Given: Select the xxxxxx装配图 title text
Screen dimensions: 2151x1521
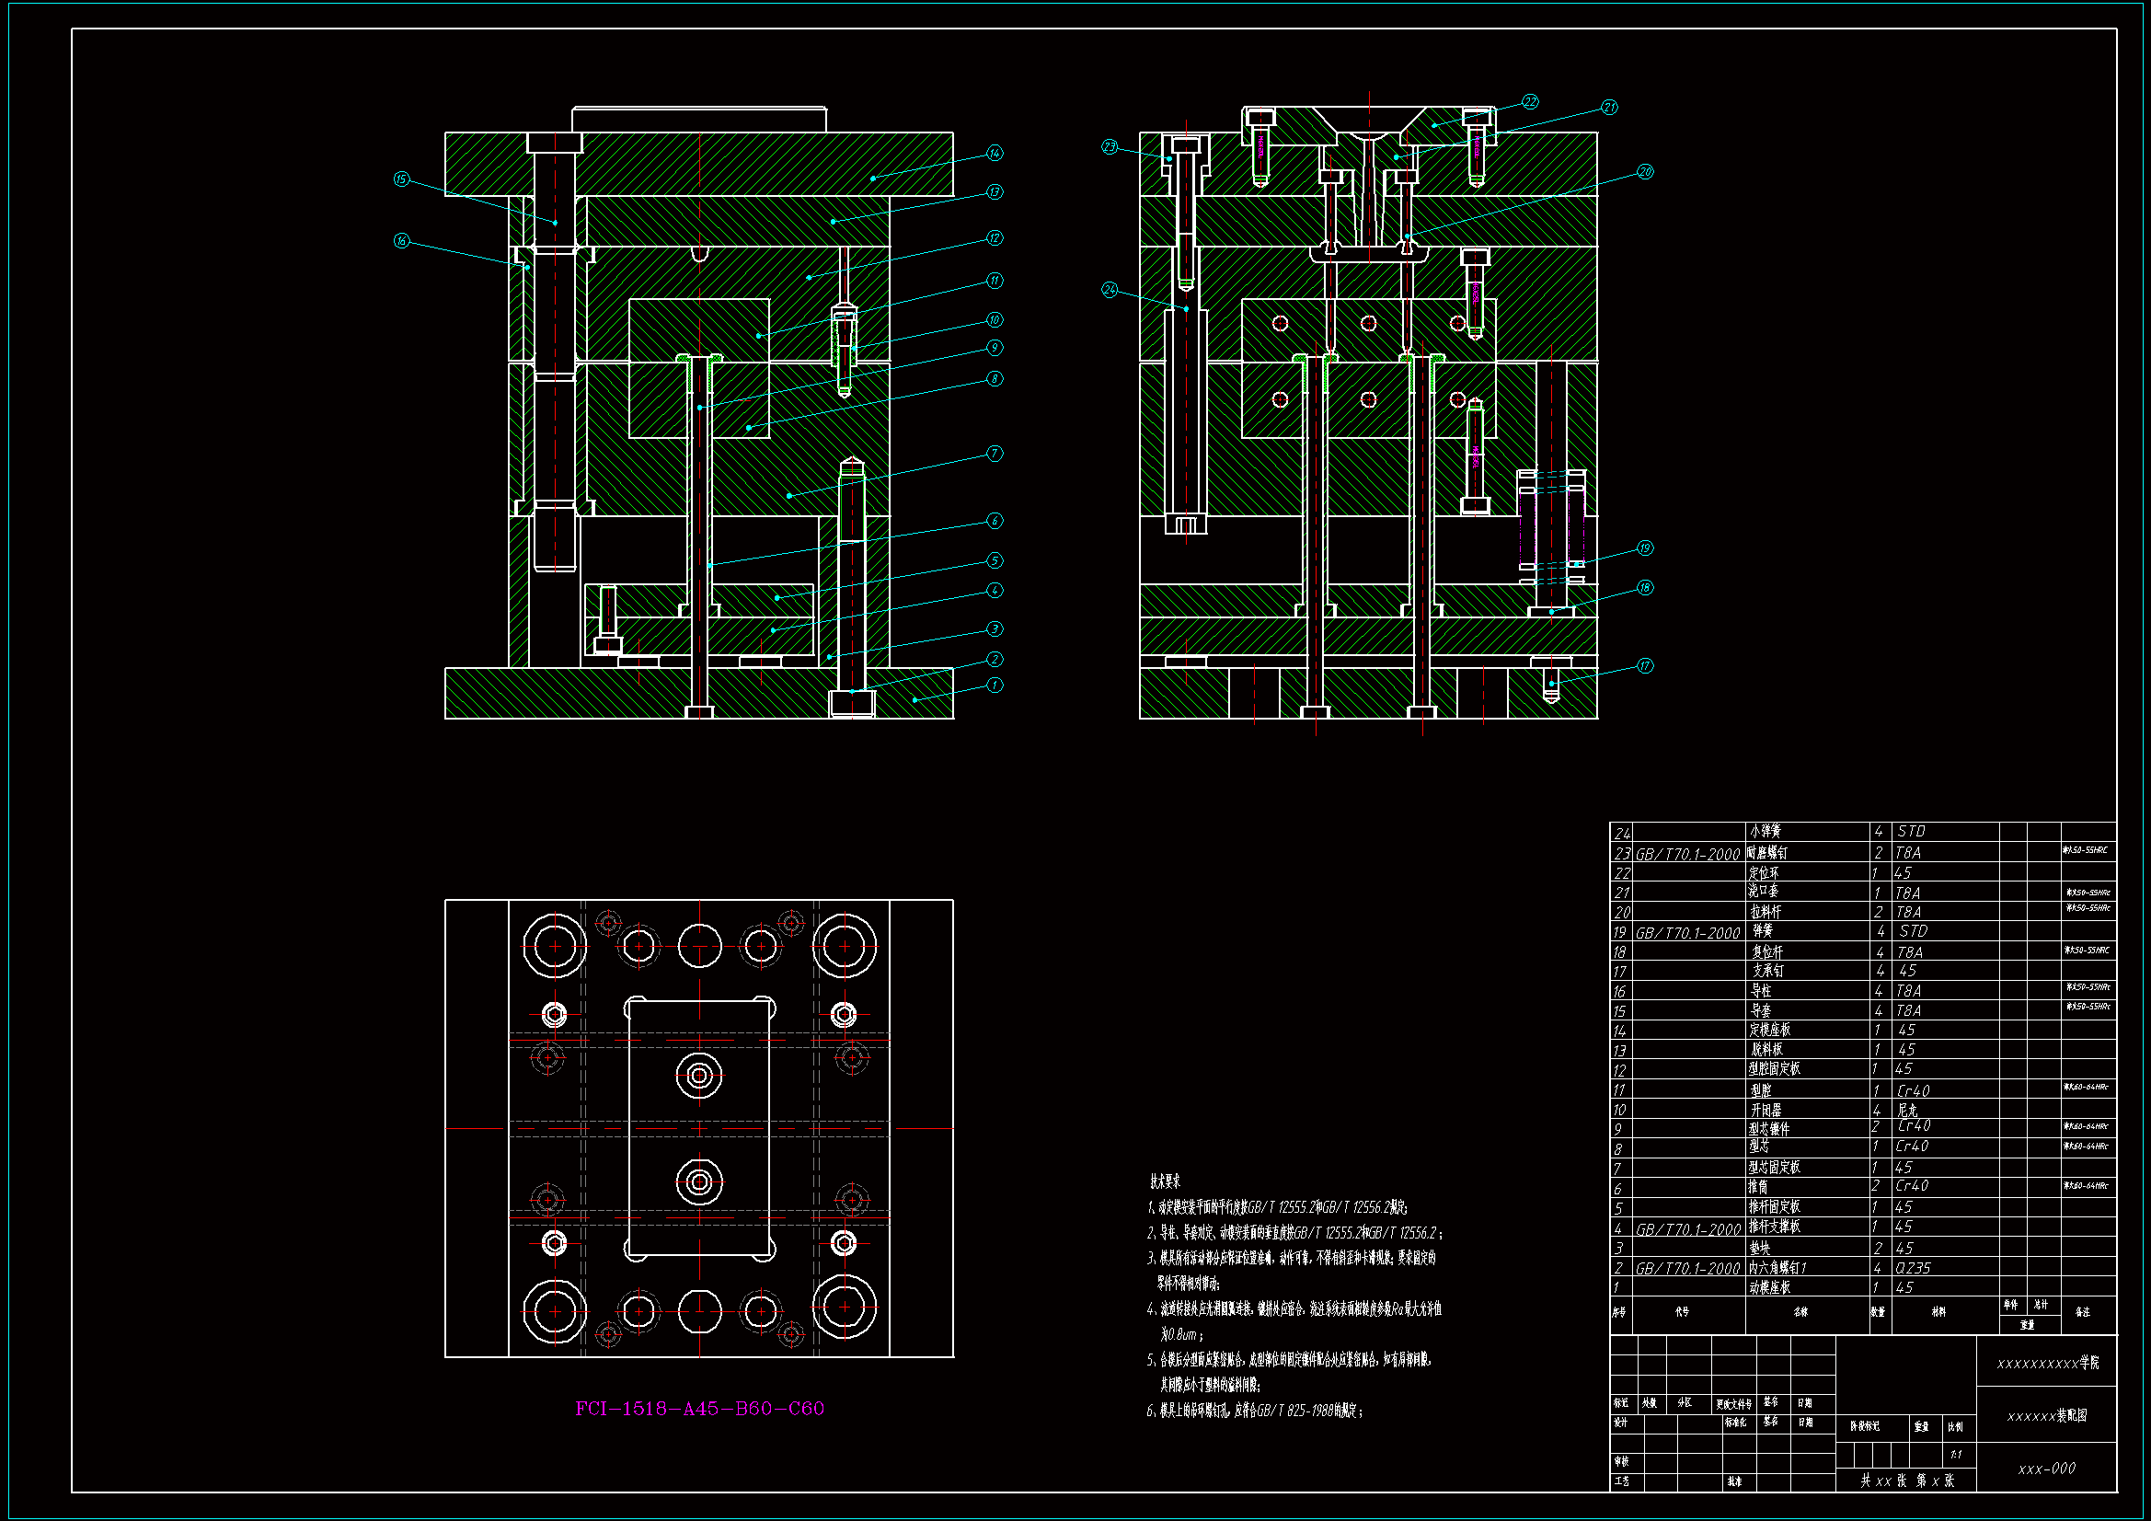Looking at the screenshot, I should [2046, 1415].
